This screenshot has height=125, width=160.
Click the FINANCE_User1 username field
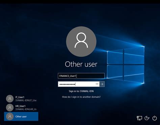(x=81, y=76)
